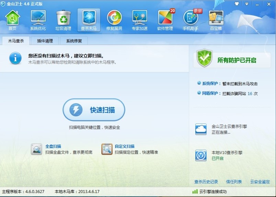
Task: Open 信任列表 trust list
Action: [x=234, y=182]
